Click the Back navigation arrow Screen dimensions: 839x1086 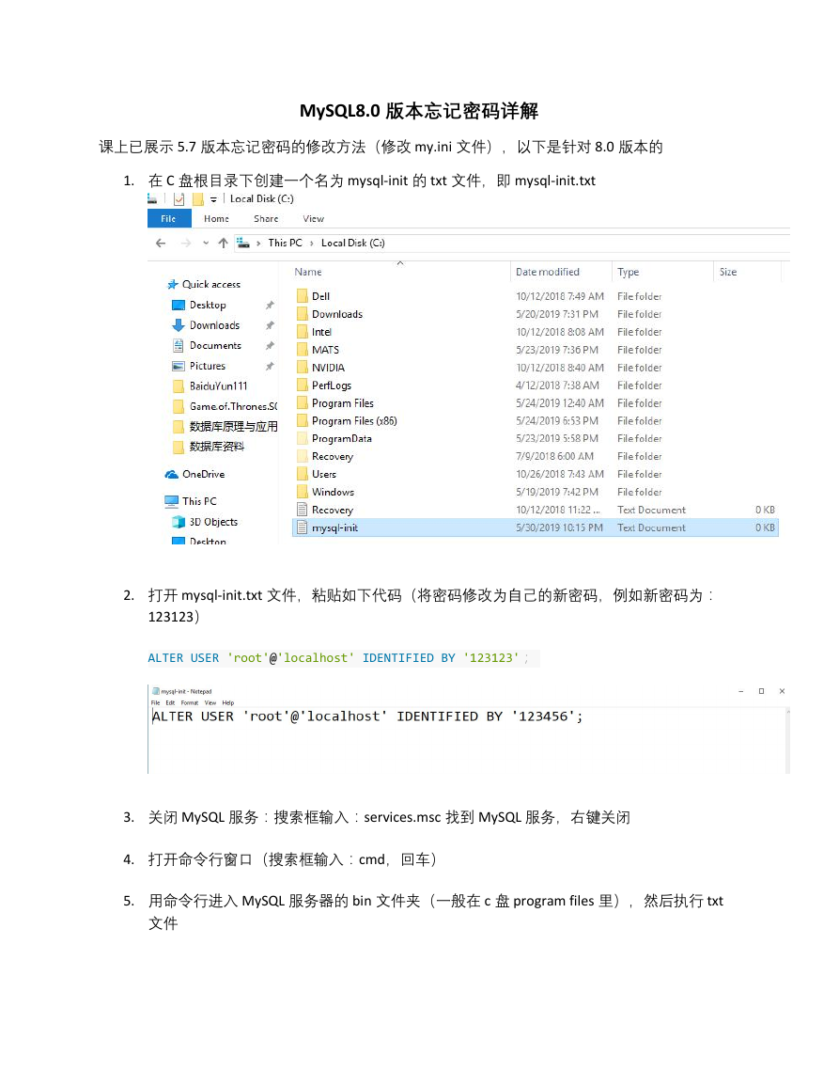pyautogui.click(x=161, y=244)
